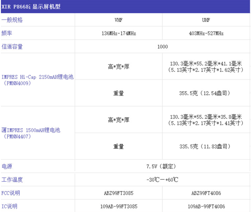Click the IC code 109AB-99FT4086
Viewport: 251px width, 212px height.
[x=206, y=206]
